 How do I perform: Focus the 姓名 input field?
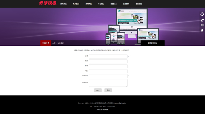coord(108,56)
